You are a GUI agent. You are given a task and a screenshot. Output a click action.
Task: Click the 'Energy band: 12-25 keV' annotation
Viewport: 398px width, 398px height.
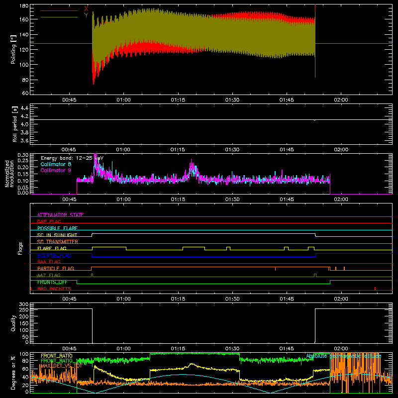pyautogui.click(x=72, y=158)
